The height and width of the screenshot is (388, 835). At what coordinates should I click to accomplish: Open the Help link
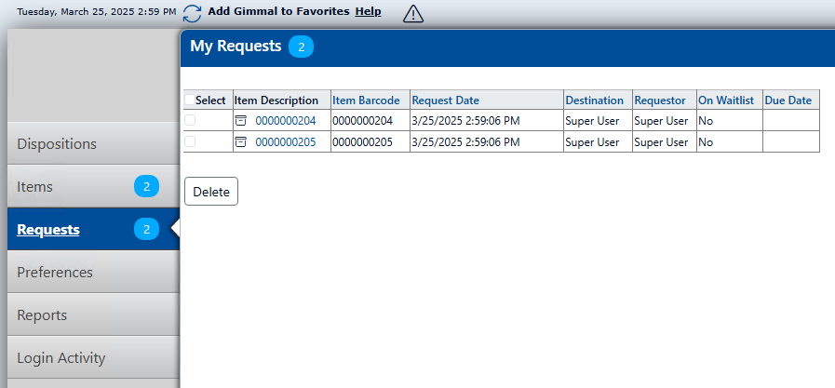click(x=368, y=11)
